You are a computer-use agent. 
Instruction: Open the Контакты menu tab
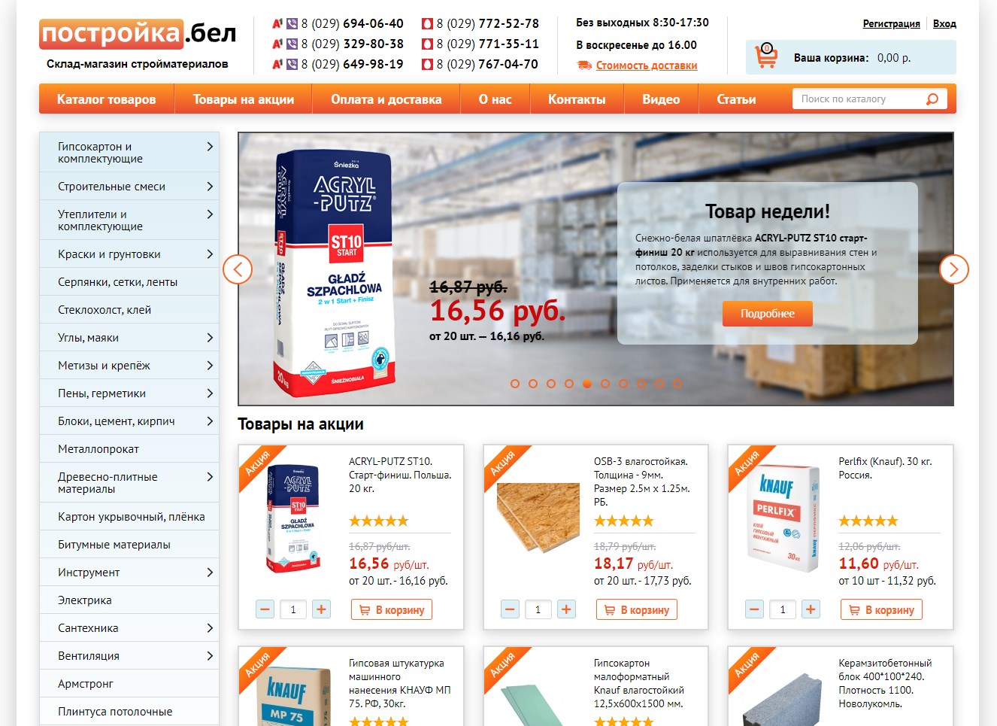pyautogui.click(x=577, y=99)
